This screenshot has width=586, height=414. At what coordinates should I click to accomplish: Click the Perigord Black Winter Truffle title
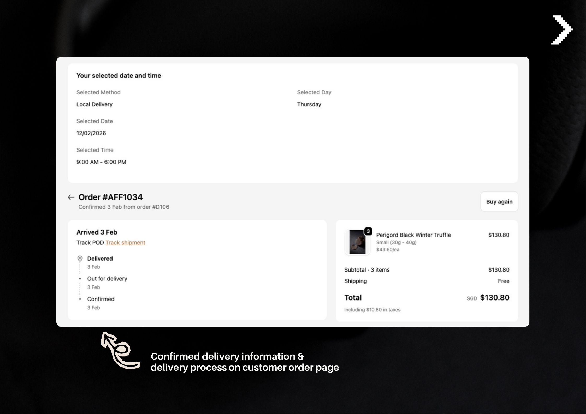point(413,235)
